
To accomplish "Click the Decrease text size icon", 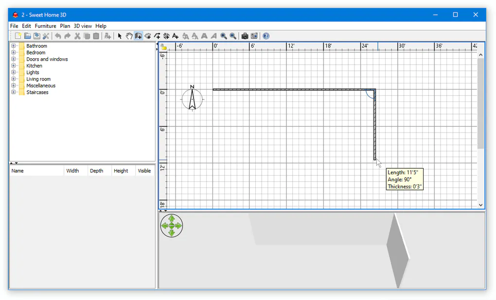I will pos(195,36).
